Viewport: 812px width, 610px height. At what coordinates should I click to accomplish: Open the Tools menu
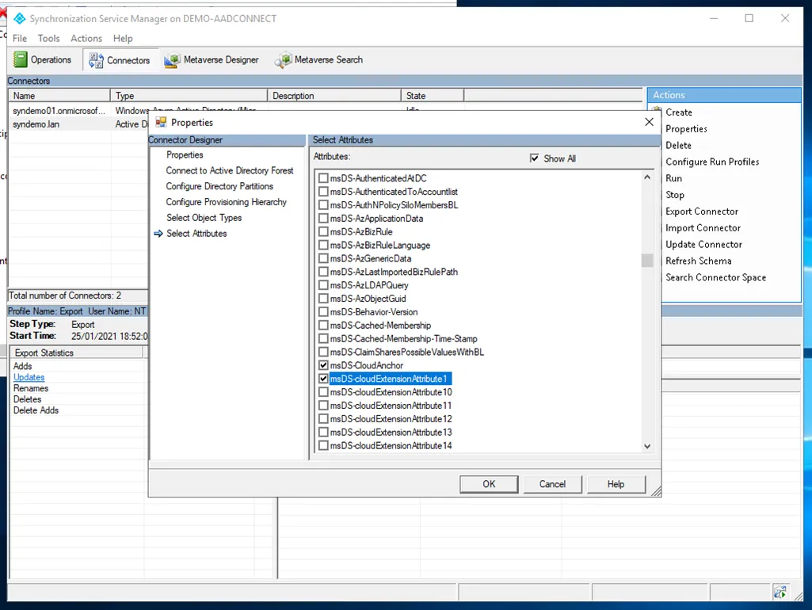[x=48, y=38]
